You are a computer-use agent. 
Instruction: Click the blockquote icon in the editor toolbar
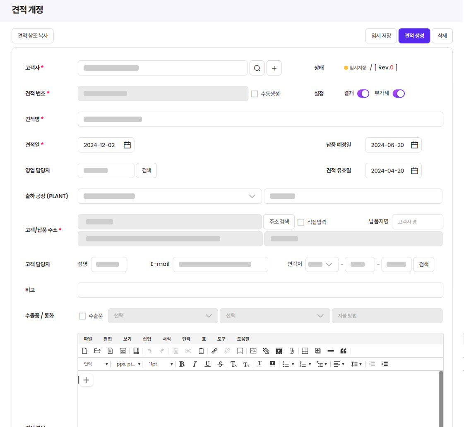pos(343,351)
